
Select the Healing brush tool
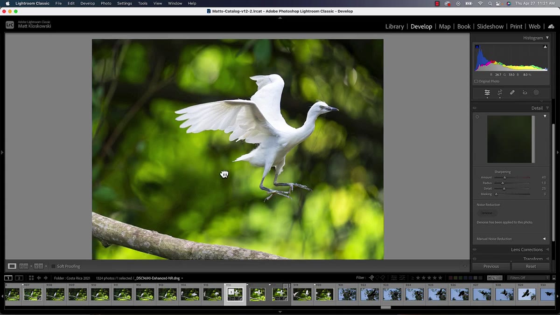512,93
